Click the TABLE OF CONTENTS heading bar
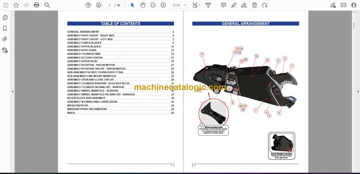360x174 pixels. click(120, 24)
